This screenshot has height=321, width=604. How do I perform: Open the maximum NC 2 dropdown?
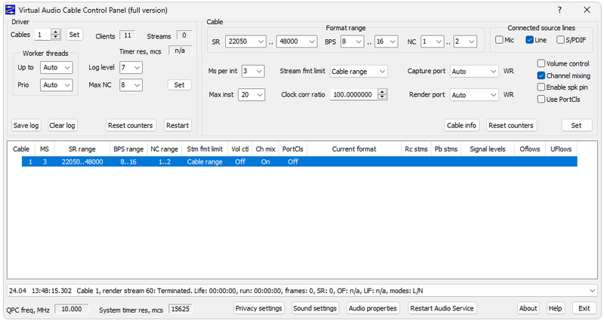tap(465, 41)
